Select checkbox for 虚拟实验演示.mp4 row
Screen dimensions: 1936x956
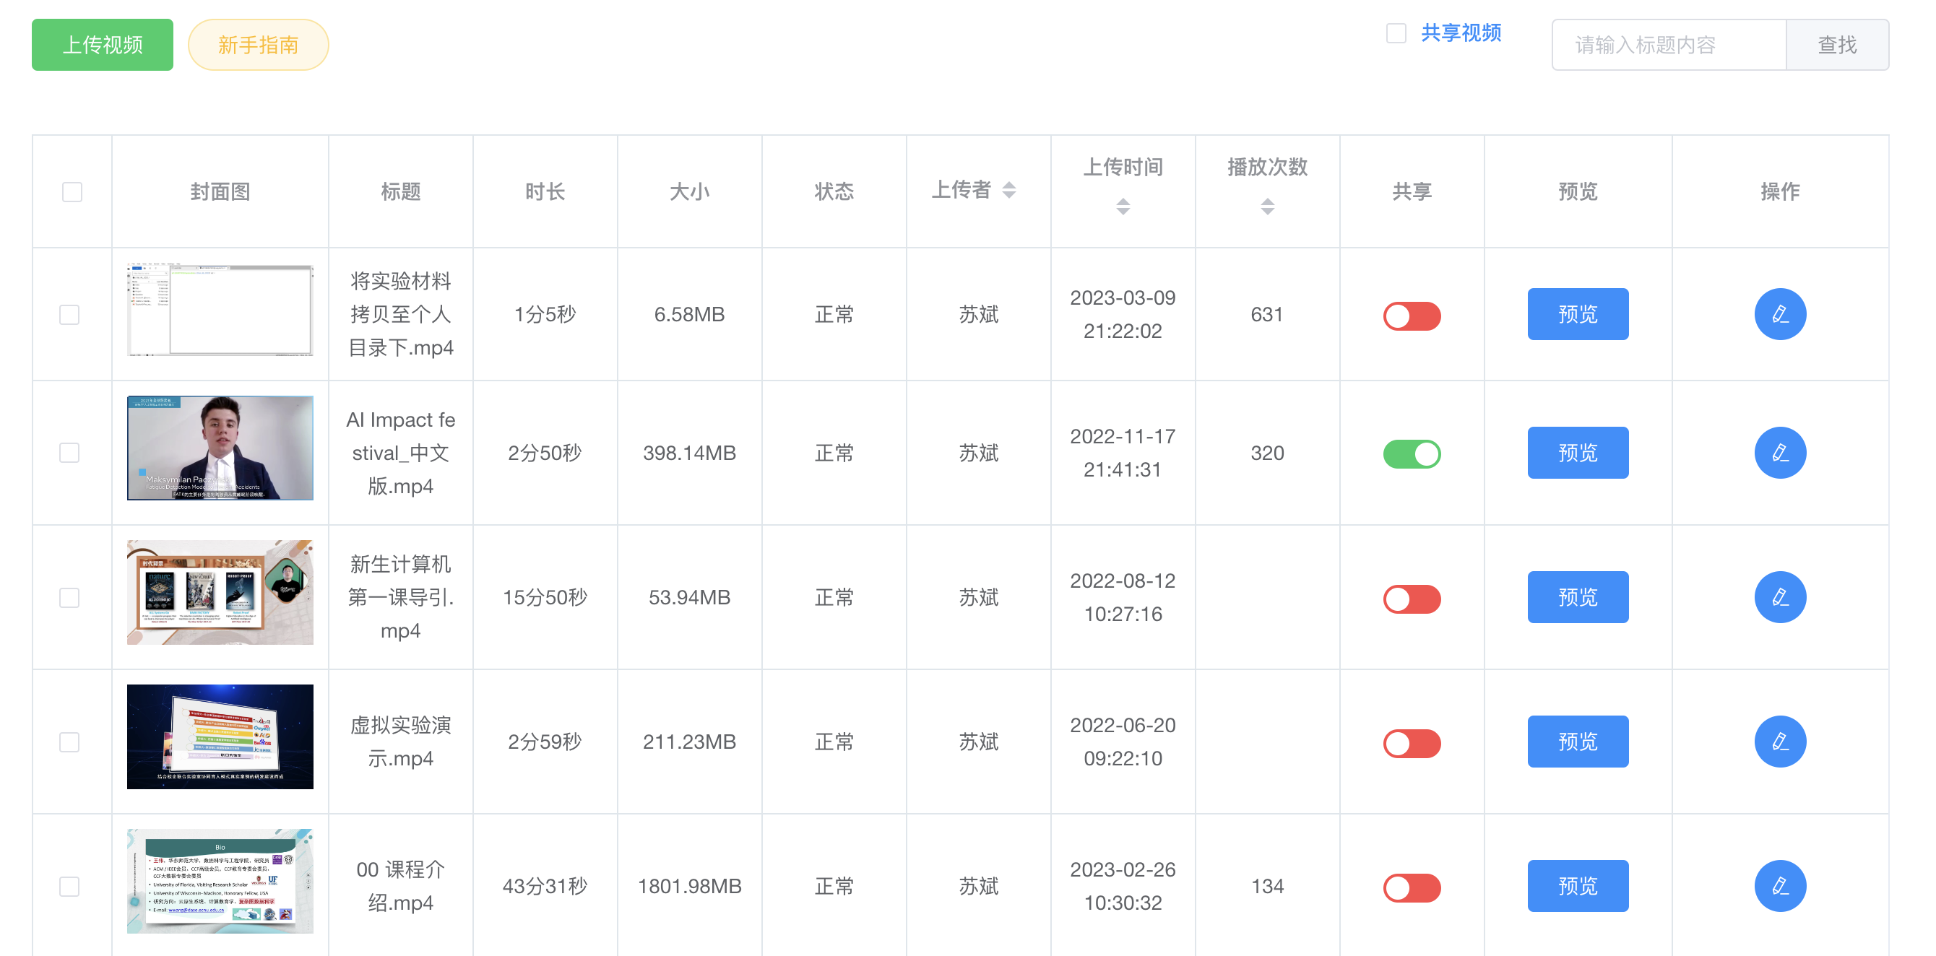(69, 742)
